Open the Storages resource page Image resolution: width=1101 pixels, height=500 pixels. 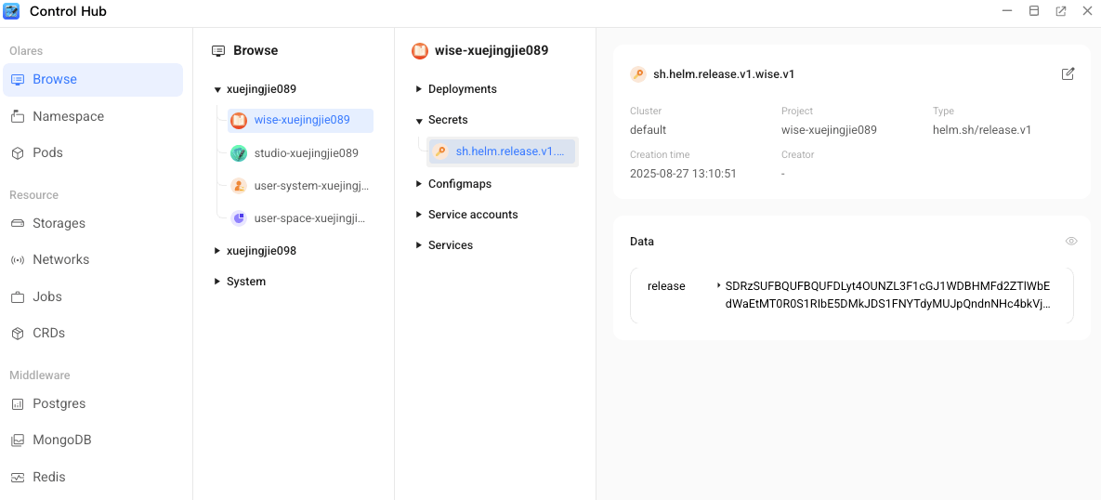[x=59, y=224]
